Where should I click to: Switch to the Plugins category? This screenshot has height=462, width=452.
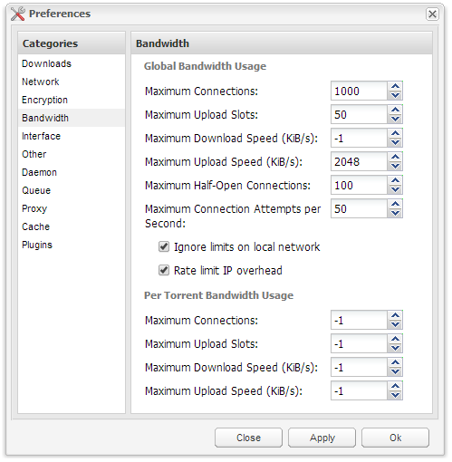coord(37,245)
